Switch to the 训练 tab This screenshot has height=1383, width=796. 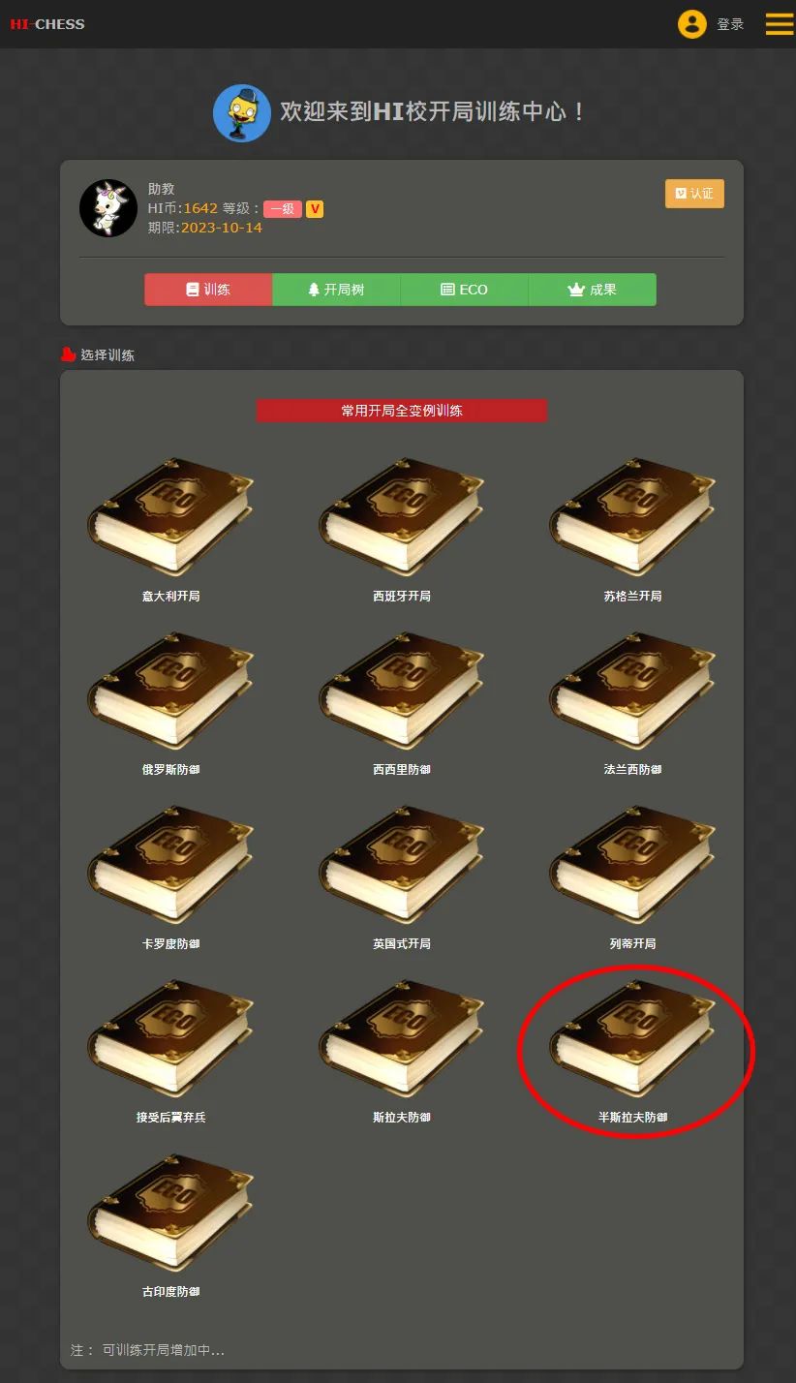pos(208,290)
